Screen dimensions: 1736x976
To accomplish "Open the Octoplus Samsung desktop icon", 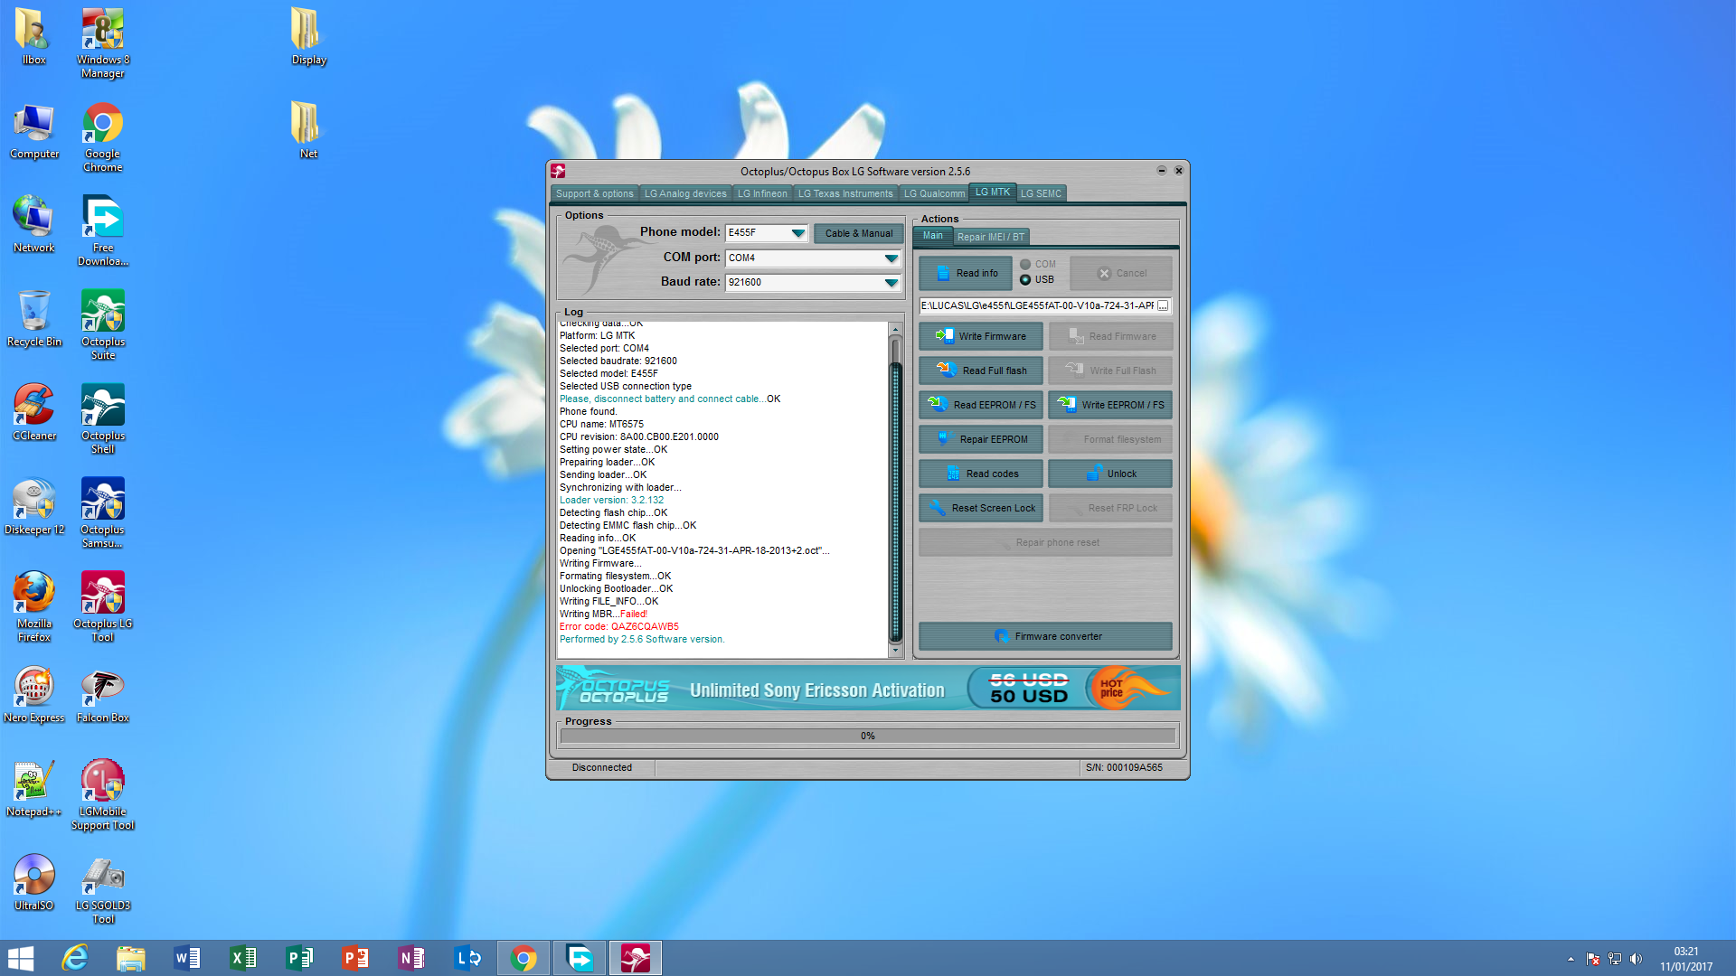I will pos(102,511).
